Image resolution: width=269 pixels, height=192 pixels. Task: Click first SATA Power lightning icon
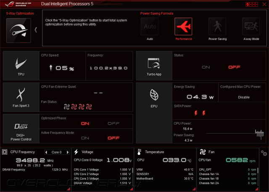point(196,113)
